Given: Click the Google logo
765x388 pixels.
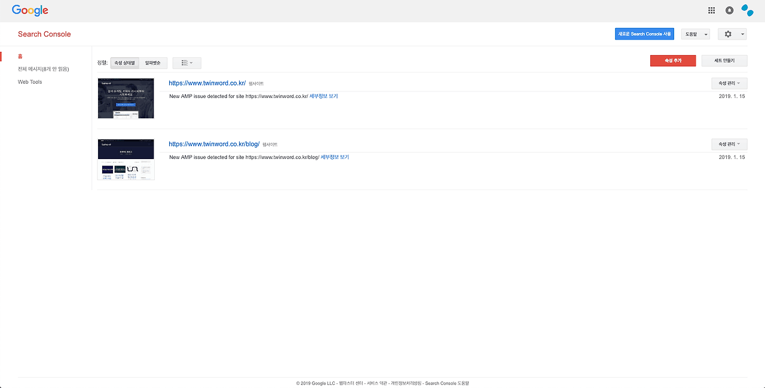Looking at the screenshot, I should [30, 10].
